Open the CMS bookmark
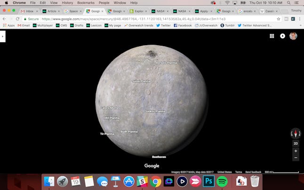Screen dimensions: 304x190 click(x=61, y=25)
